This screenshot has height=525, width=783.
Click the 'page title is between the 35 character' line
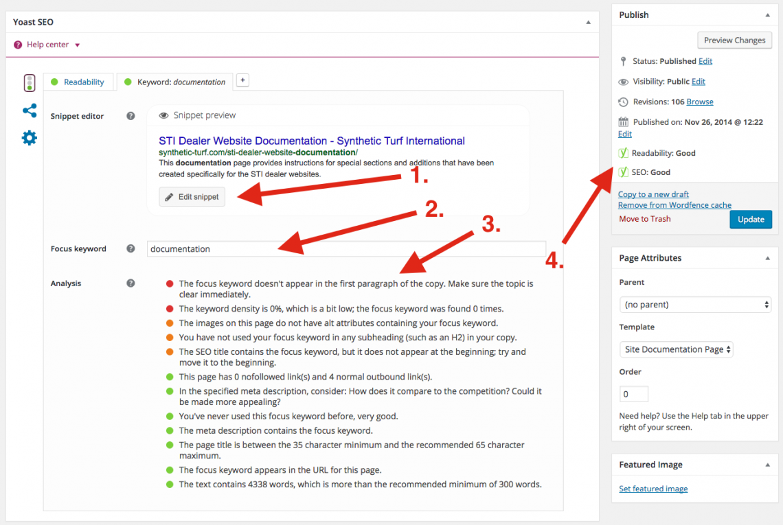point(352,450)
